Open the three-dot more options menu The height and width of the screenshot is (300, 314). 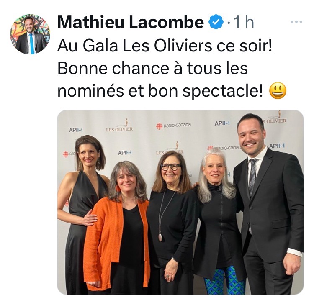(x=296, y=21)
